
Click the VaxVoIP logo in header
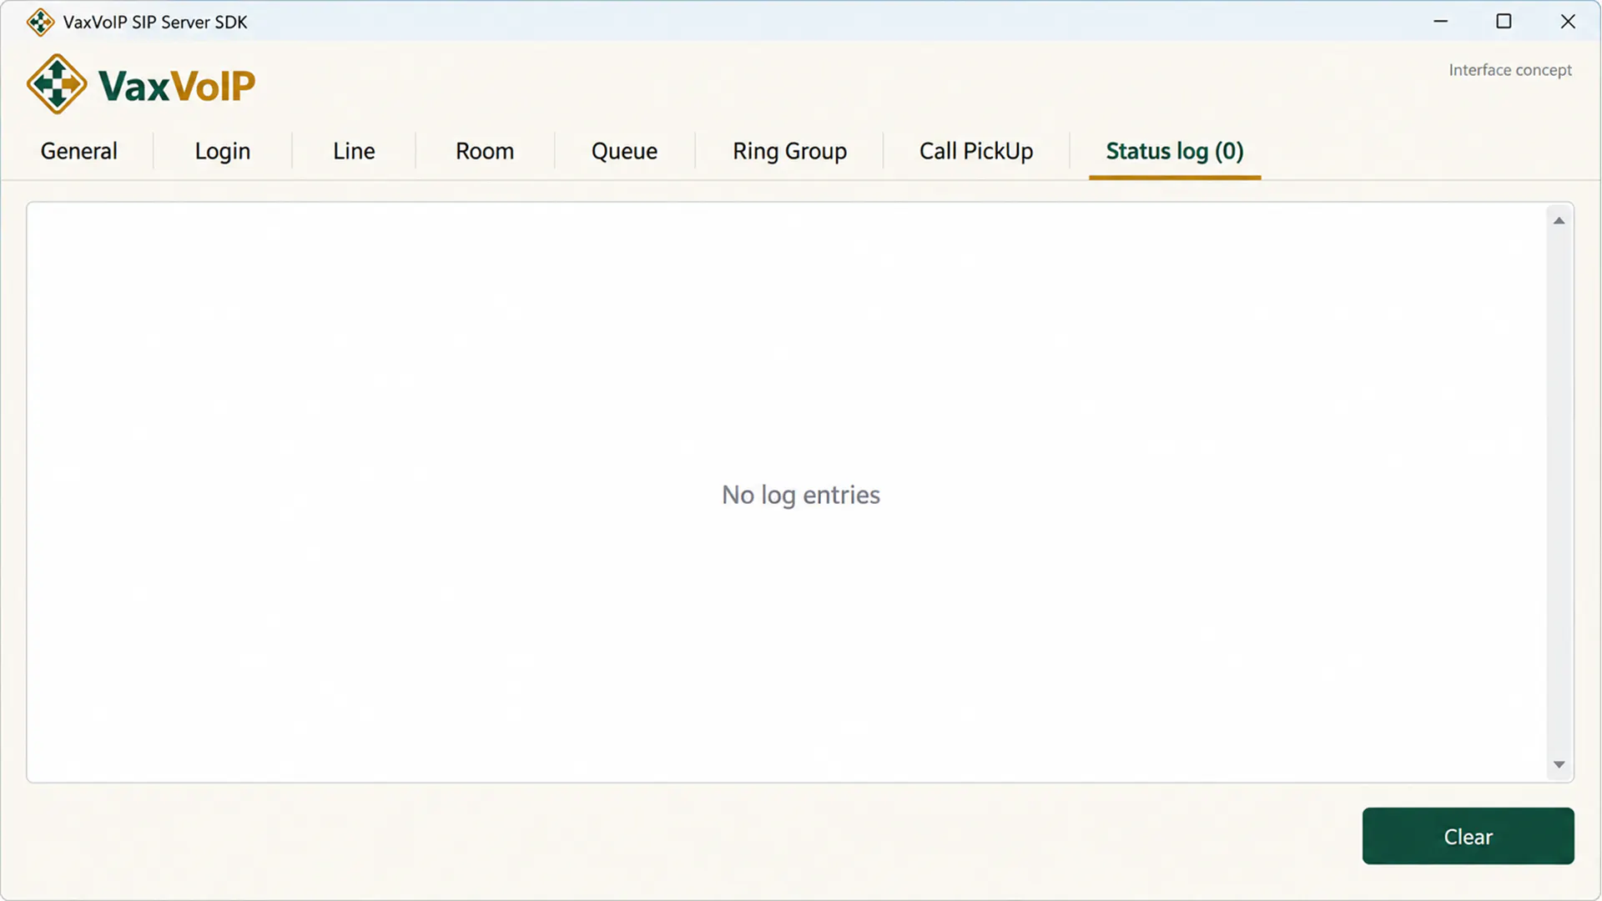tap(141, 84)
